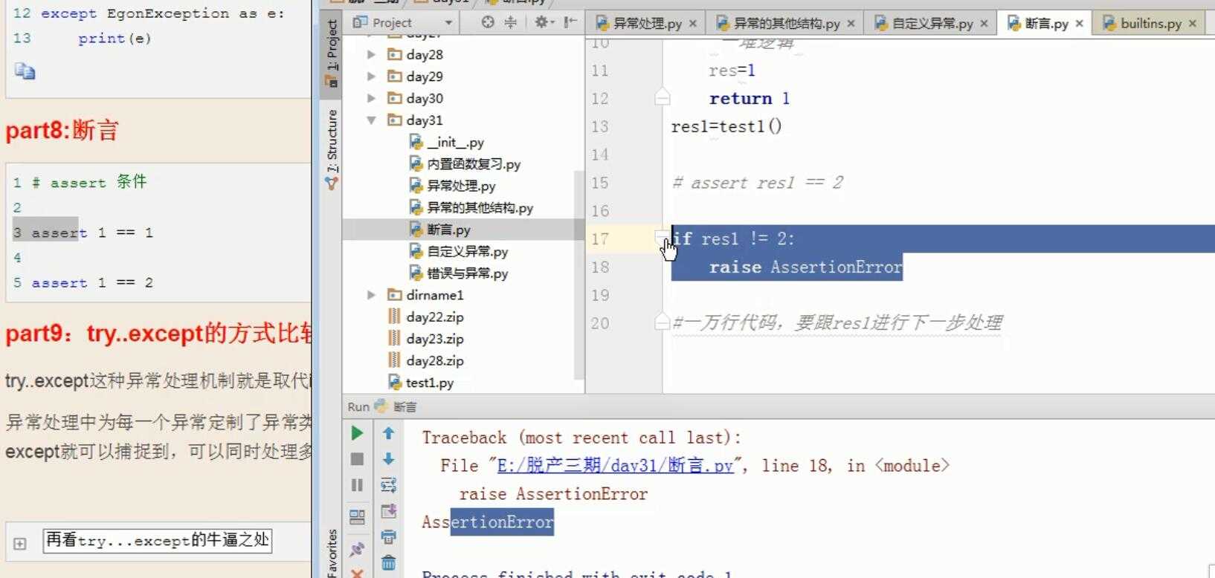Click the raise AssertionError code line 18
Viewport: 1215px width, 578px height.
click(x=806, y=267)
